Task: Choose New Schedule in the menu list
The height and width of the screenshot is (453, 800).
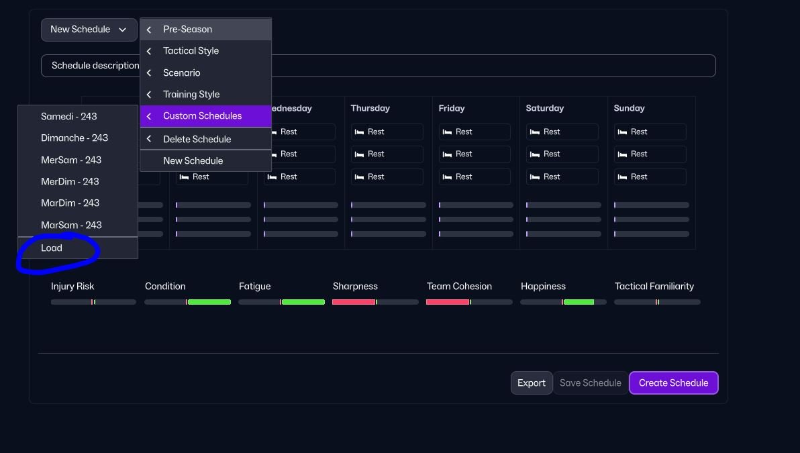Action: tap(205, 160)
